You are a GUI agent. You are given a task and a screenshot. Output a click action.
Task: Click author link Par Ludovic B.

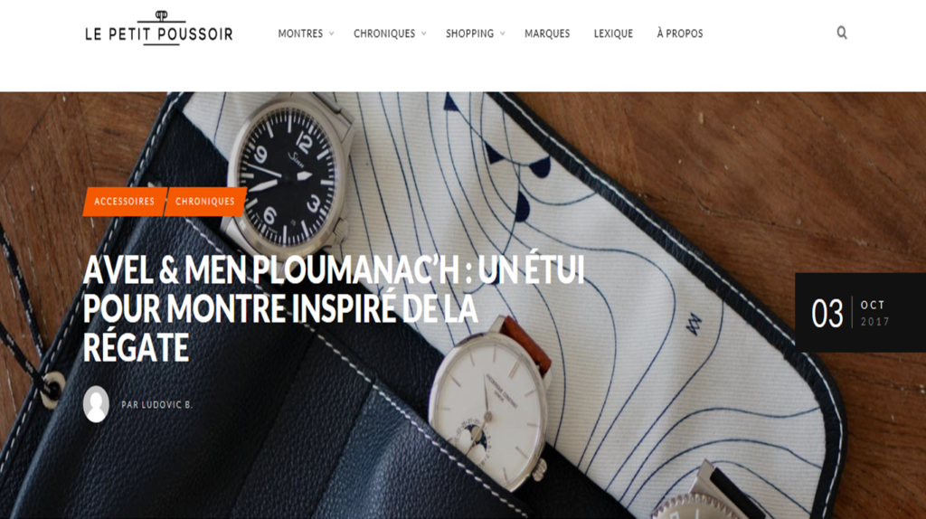[x=157, y=405]
